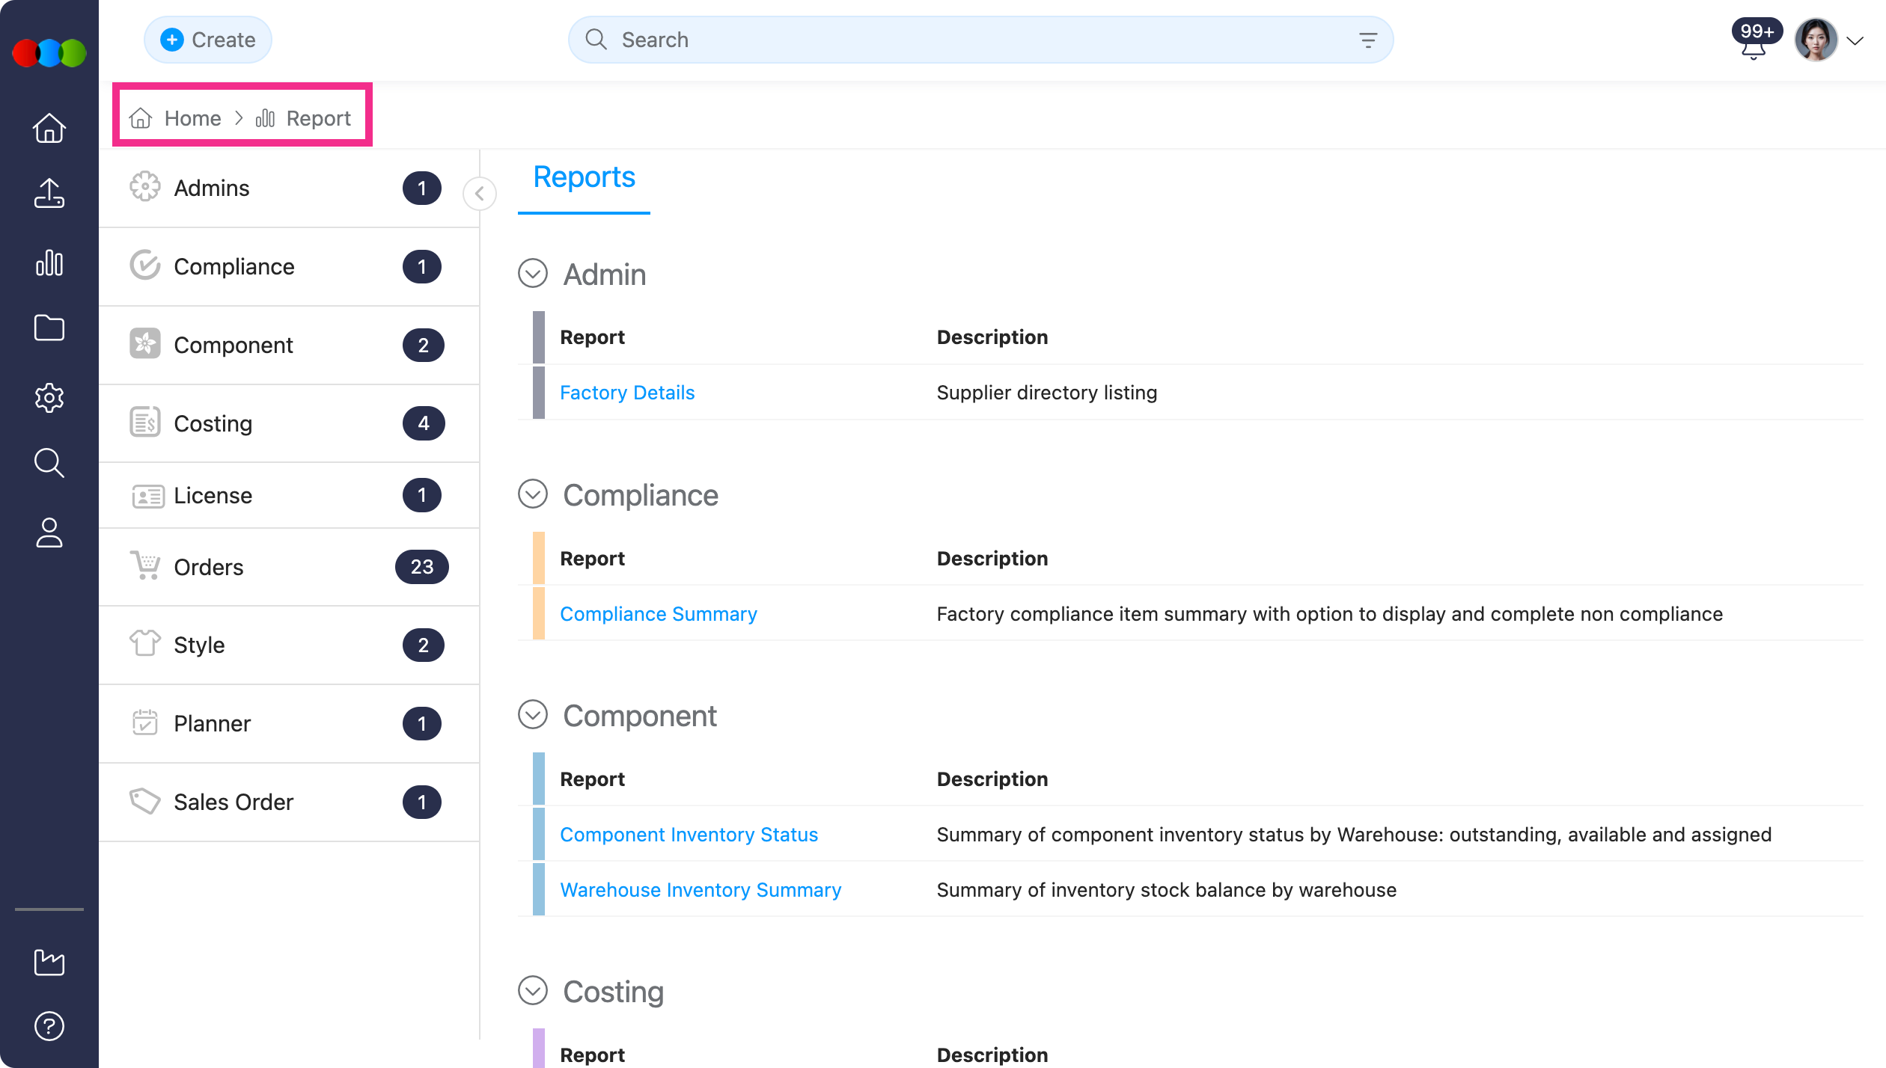Select Admins in the category list
This screenshot has width=1886, height=1068.
tap(289, 188)
